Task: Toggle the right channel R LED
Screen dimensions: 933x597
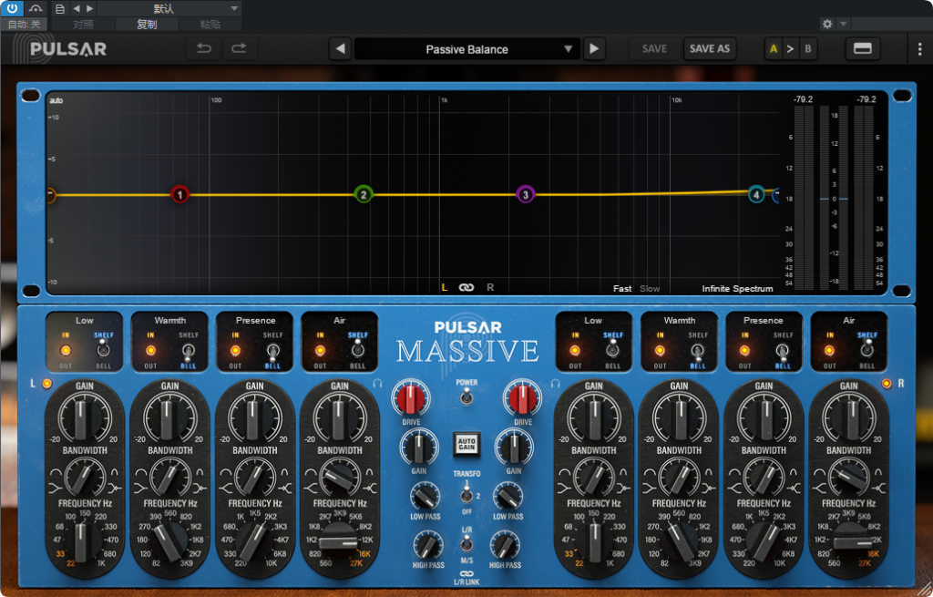Action: tap(887, 384)
